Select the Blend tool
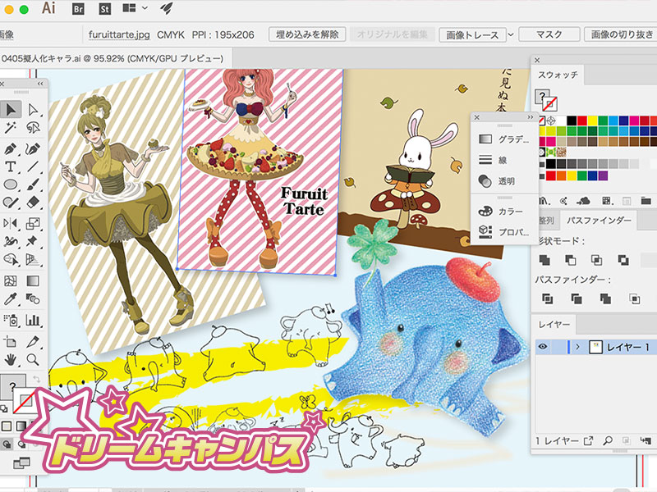 point(33,298)
